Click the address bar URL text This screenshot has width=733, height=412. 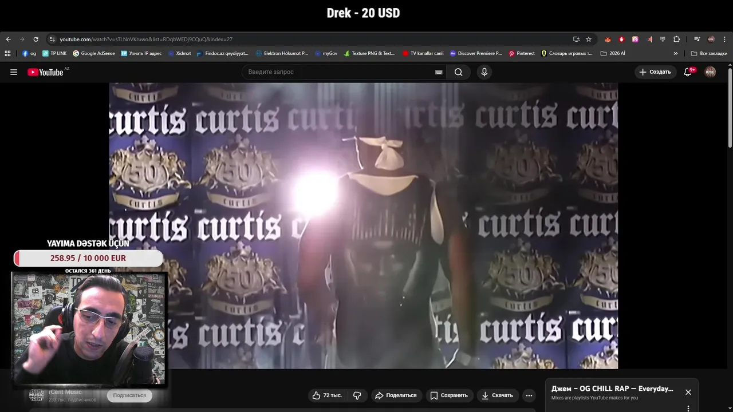tap(146, 39)
